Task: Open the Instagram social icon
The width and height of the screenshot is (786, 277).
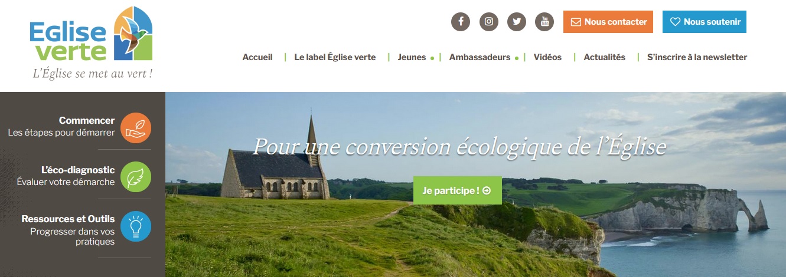Action: 489,22
